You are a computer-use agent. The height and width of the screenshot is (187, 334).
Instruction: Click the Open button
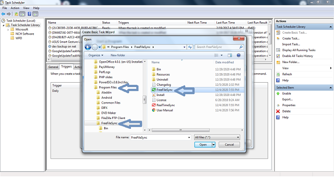click(x=203, y=145)
